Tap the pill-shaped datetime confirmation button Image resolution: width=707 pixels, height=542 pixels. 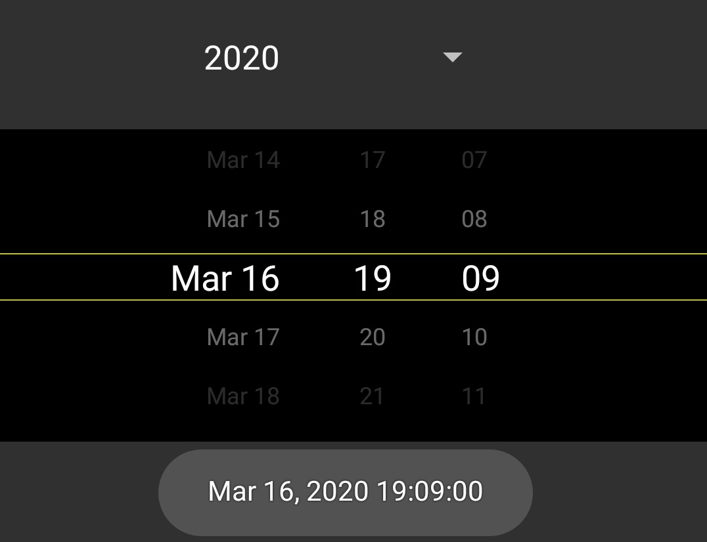pos(345,491)
